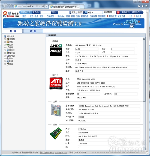Select the 总线 bus icon in the tree
Image resolution: width=150 pixels, height=156 pixels.
click(8, 48)
